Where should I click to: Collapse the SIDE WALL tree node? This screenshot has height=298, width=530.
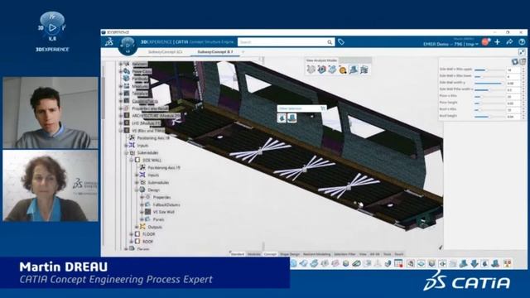[x=132, y=160]
